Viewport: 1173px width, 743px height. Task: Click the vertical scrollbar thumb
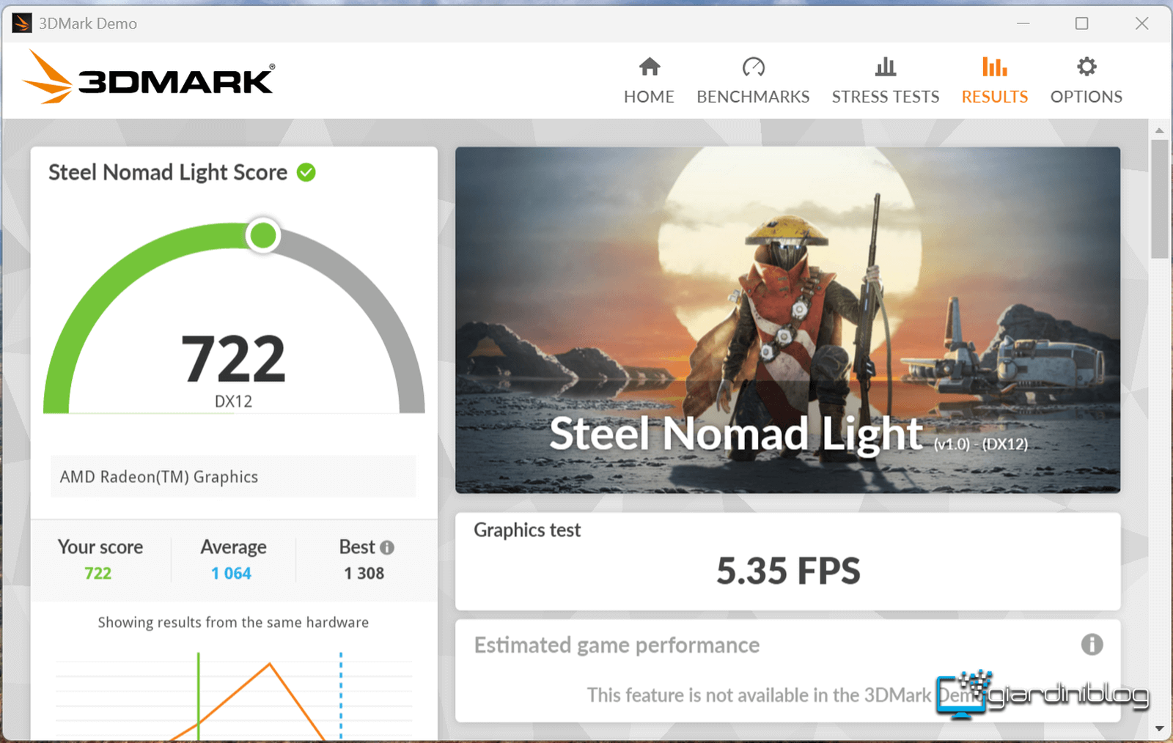[x=1159, y=198]
